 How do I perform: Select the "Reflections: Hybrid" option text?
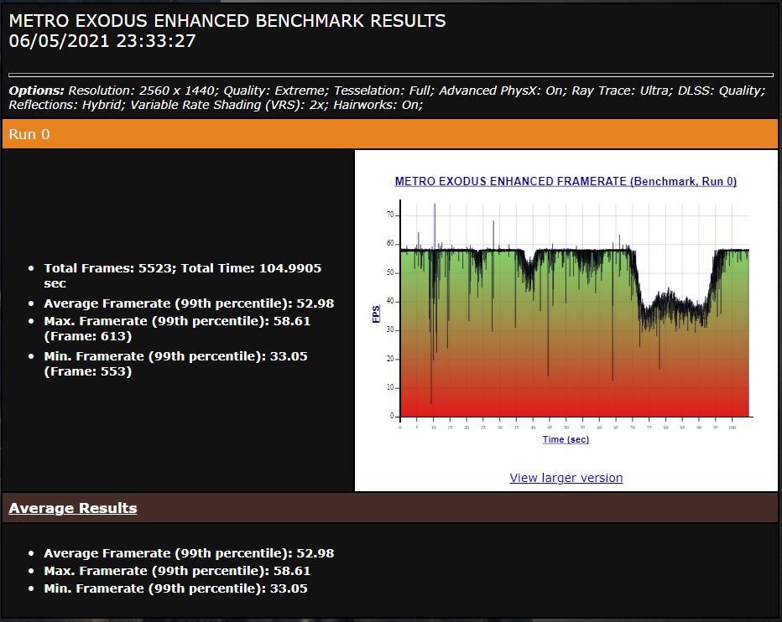(67, 105)
